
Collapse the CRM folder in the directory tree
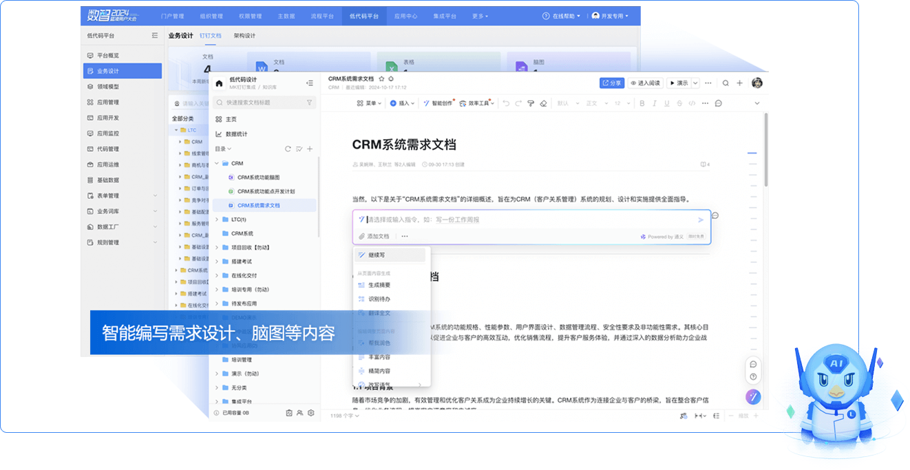coord(216,164)
